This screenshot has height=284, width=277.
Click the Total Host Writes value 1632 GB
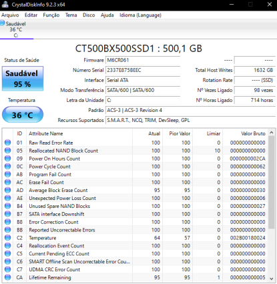[x=255, y=70]
